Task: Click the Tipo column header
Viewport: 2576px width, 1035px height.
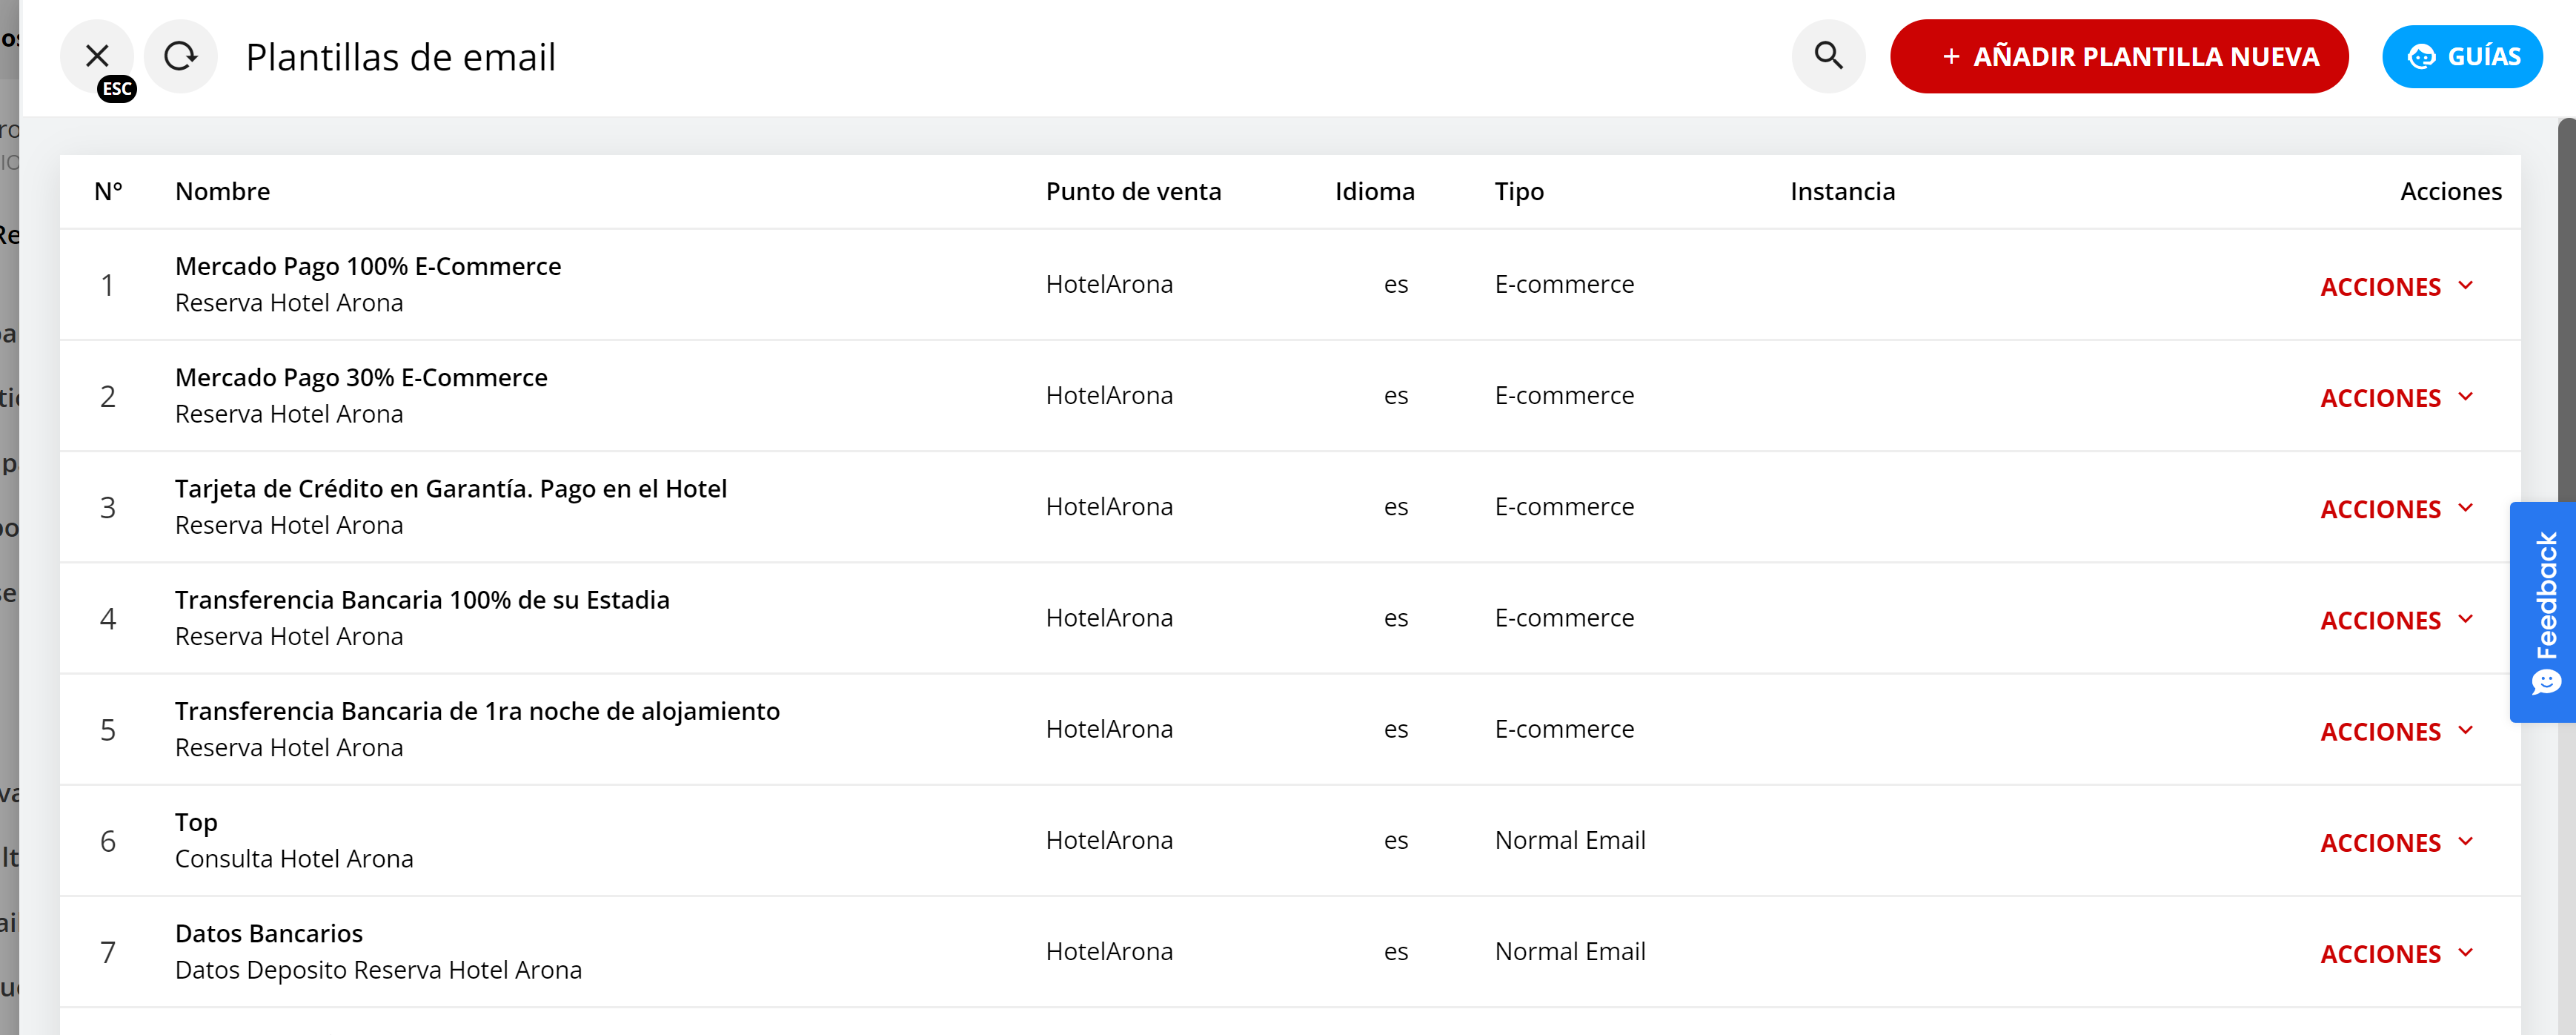Action: (x=1519, y=191)
